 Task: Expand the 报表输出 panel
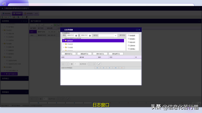pos(26,92)
